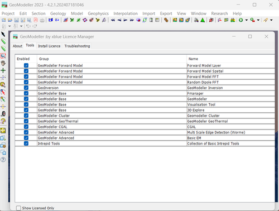Click the green triangle toolbar icon
279x211 pixels.
[203, 20]
